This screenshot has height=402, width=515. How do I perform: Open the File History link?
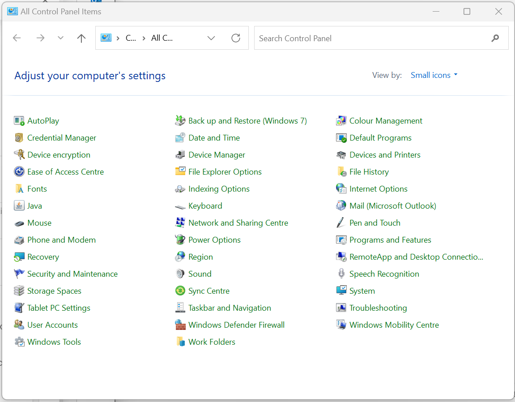pyautogui.click(x=369, y=172)
